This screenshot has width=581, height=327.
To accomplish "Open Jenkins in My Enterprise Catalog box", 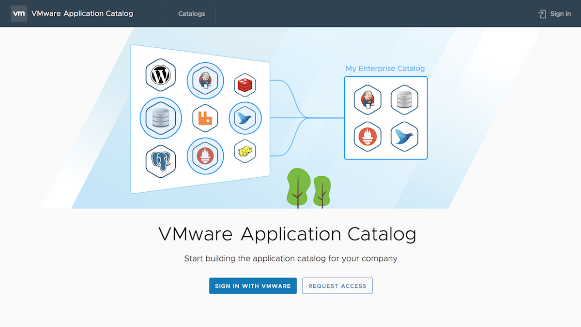I will (x=367, y=100).
